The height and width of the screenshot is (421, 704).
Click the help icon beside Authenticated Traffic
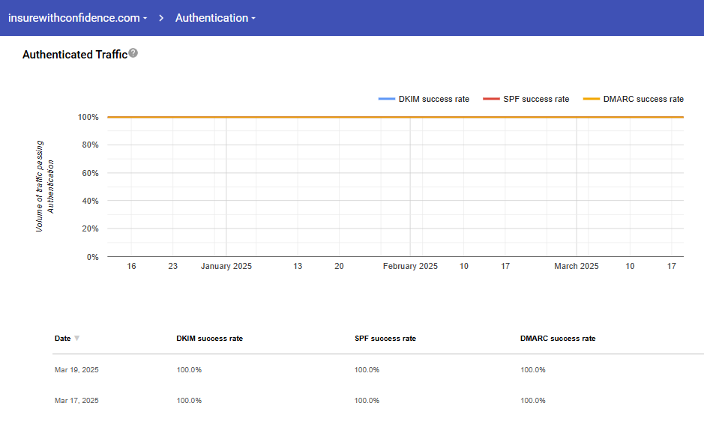click(x=133, y=53)
